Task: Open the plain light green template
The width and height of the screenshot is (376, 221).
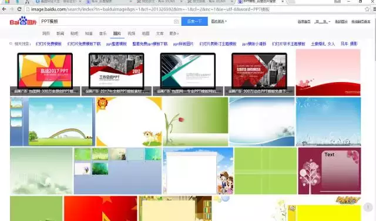Action: (266, 171)
